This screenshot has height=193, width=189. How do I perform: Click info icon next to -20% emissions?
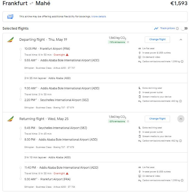(x=128, y=122)
